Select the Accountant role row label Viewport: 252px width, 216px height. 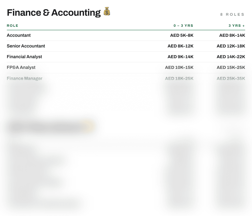click(19, 35)
